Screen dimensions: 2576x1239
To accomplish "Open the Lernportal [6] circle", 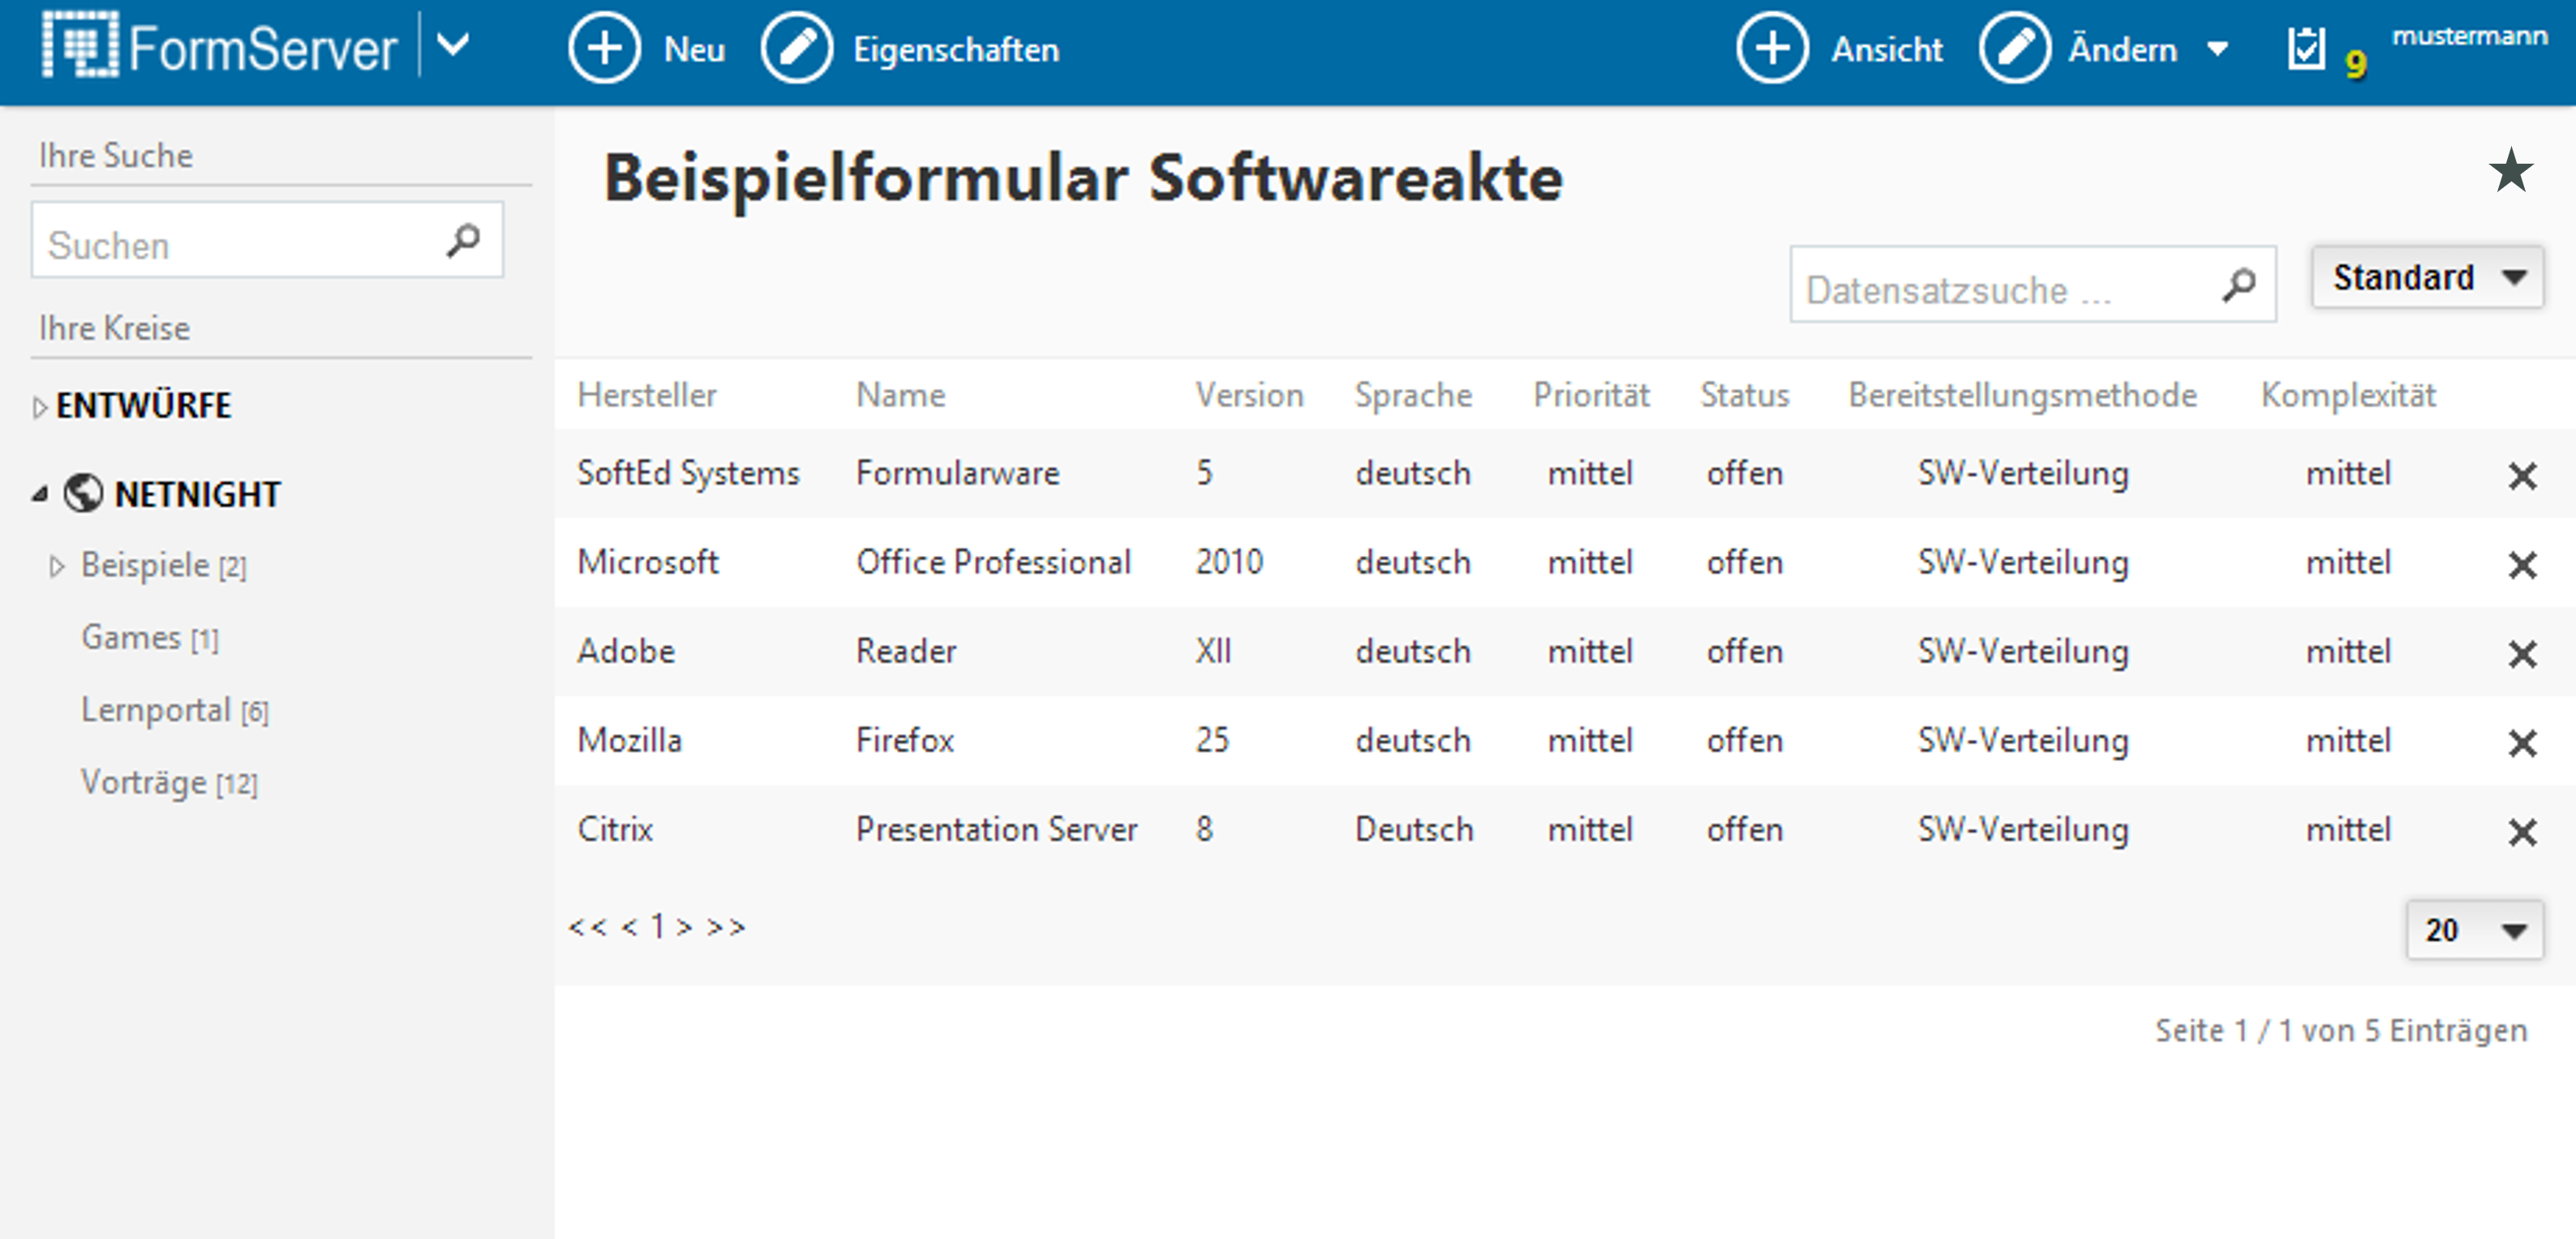I will coord(175,711).
